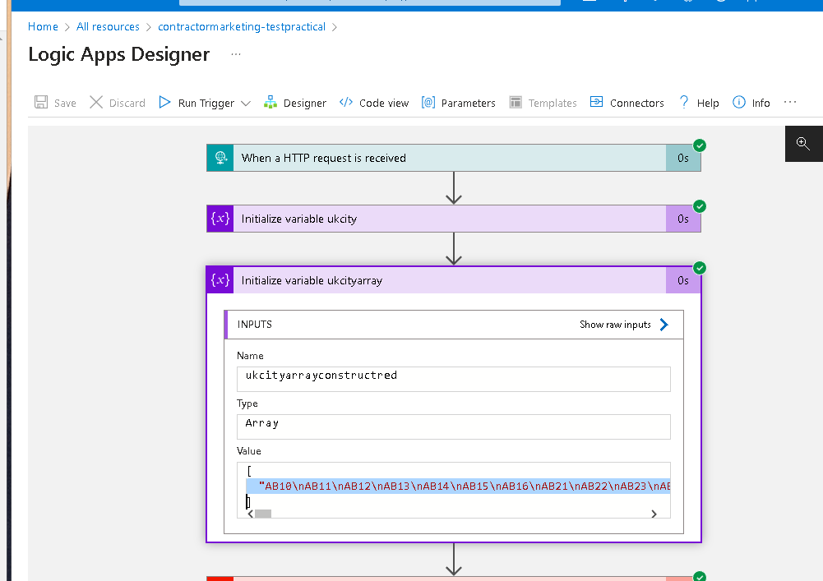This screenshot has width=823, height=581.
Task: Go to Home breadcrumb
Action: coord(43,27)
